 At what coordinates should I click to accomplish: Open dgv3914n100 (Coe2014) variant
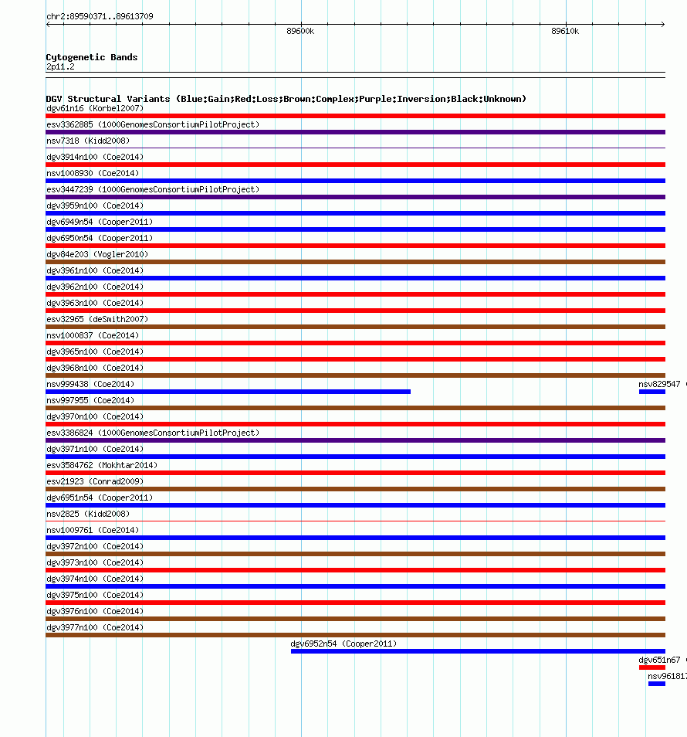click(x=95, y=157)
